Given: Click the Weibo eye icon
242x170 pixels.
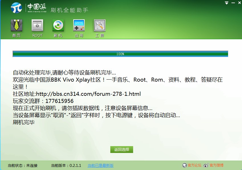Looking at the screenshot, I should tap(206, 165).
